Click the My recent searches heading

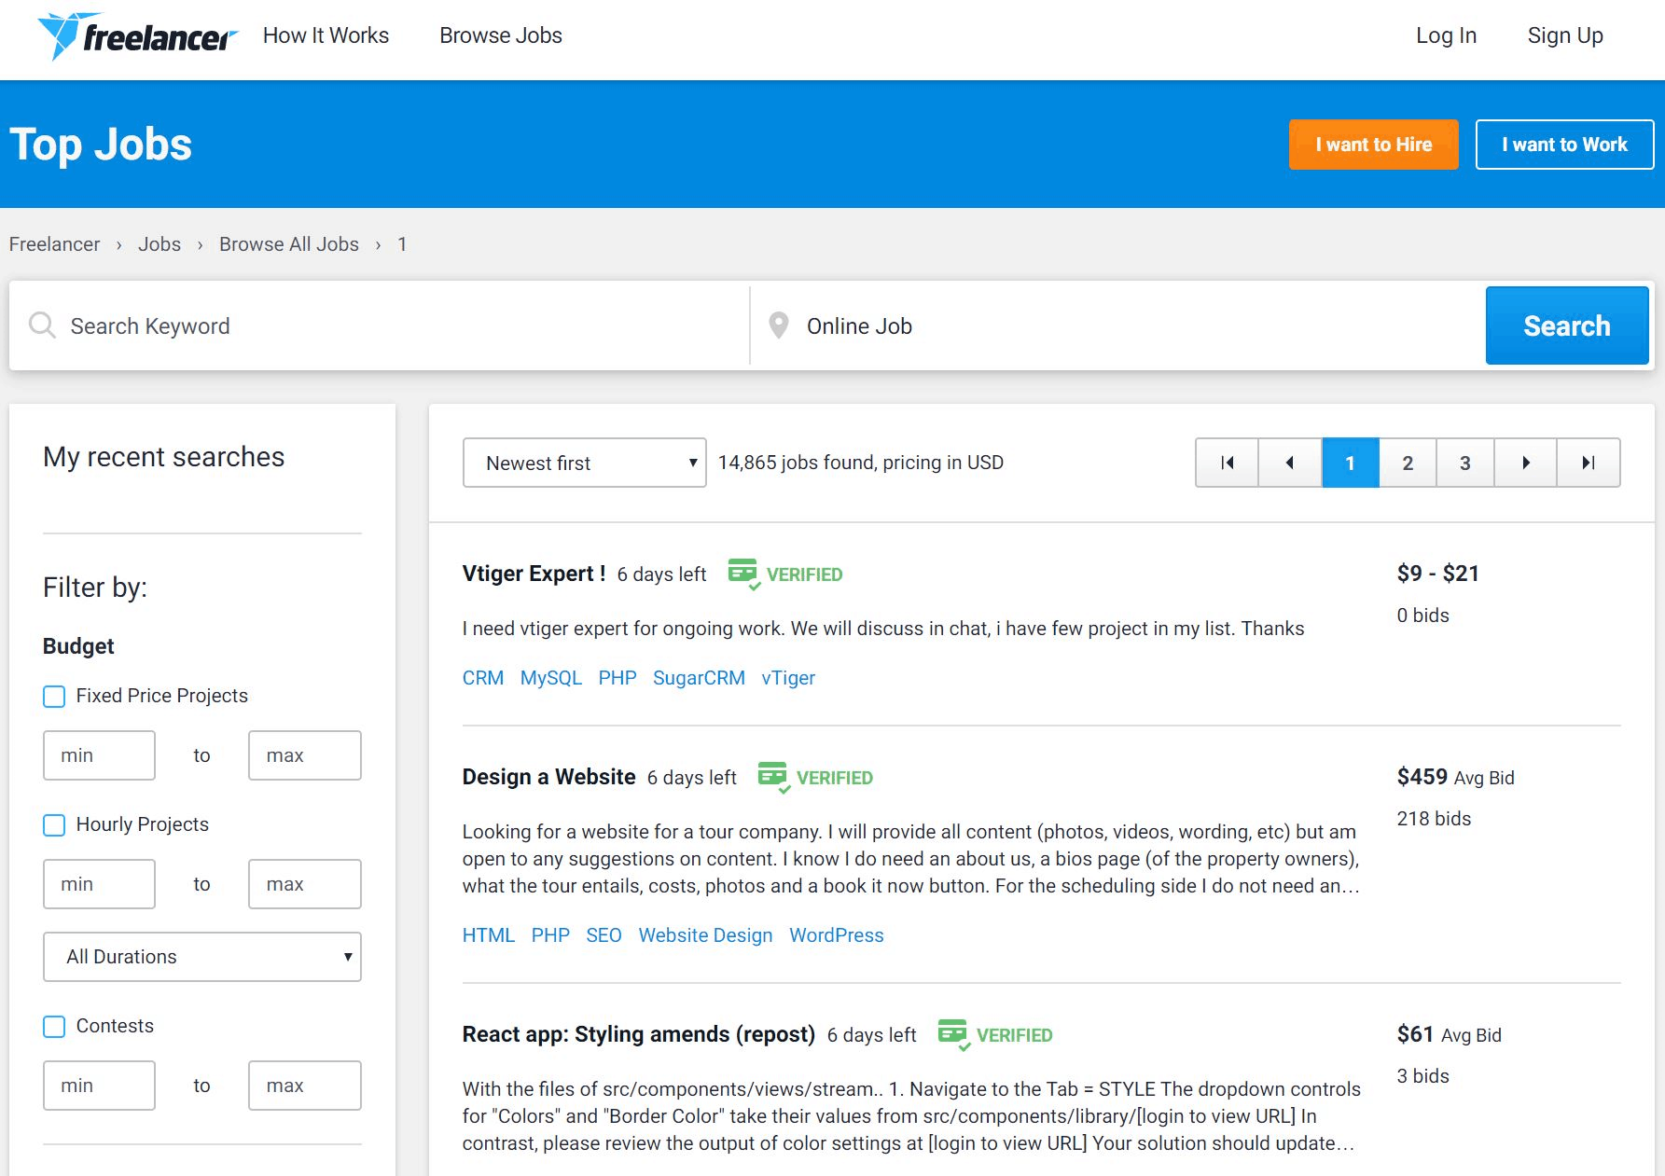pos(164,457)
